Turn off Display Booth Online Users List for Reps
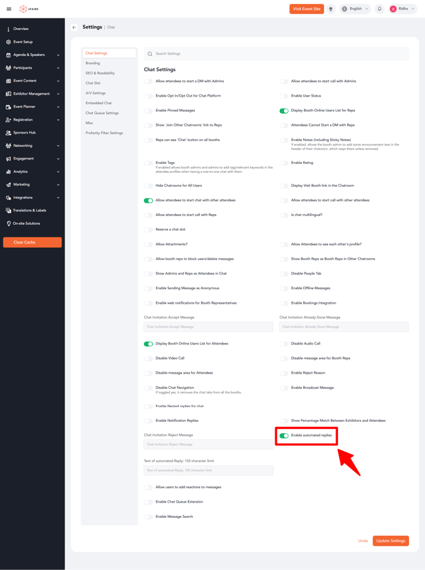 coord(284,111)
